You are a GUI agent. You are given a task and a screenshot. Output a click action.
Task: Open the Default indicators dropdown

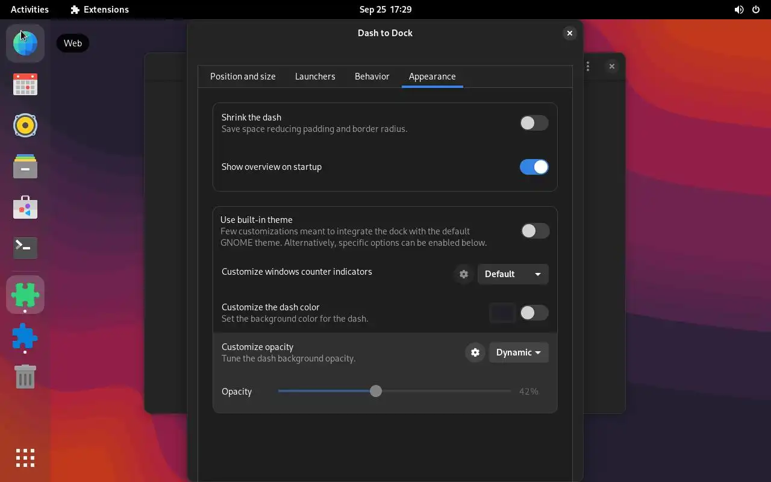click(x=513, y=274)
